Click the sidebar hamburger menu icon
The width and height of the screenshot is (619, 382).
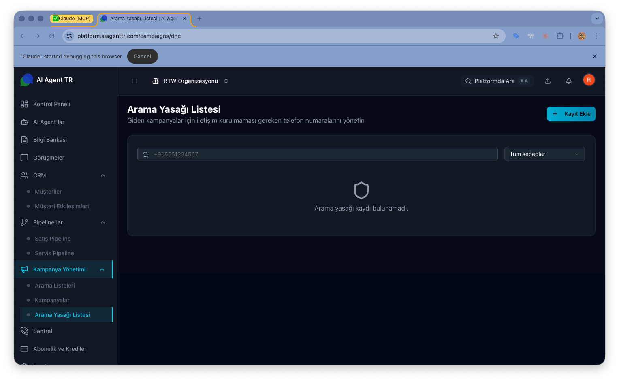134,81
